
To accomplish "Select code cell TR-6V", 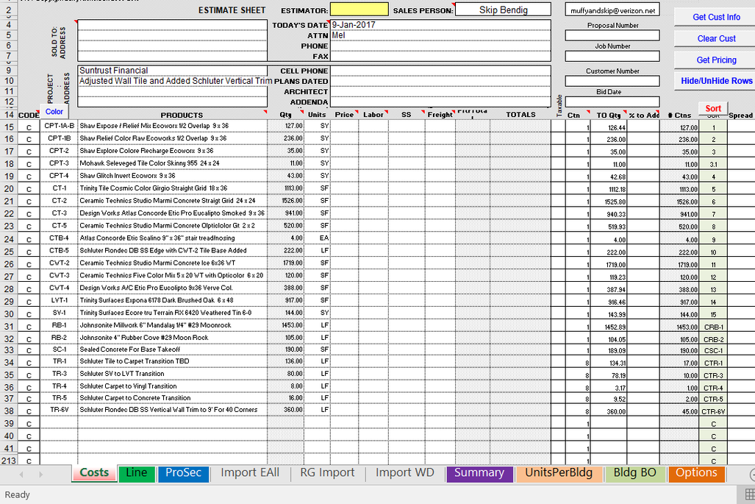I will (x=59, y=410).
